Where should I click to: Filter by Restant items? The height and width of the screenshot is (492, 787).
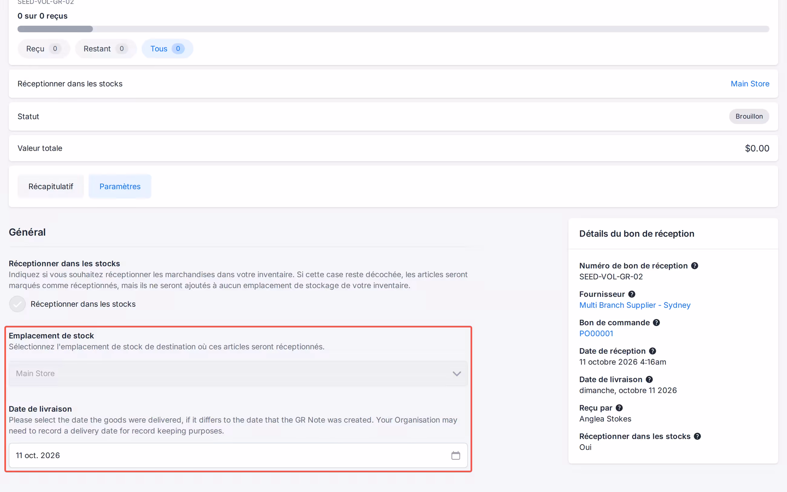pos(106,49)
